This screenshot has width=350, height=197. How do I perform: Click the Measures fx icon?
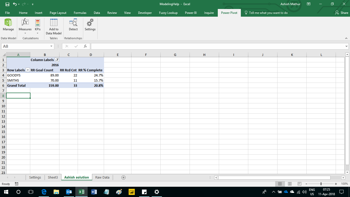[25, 22]
